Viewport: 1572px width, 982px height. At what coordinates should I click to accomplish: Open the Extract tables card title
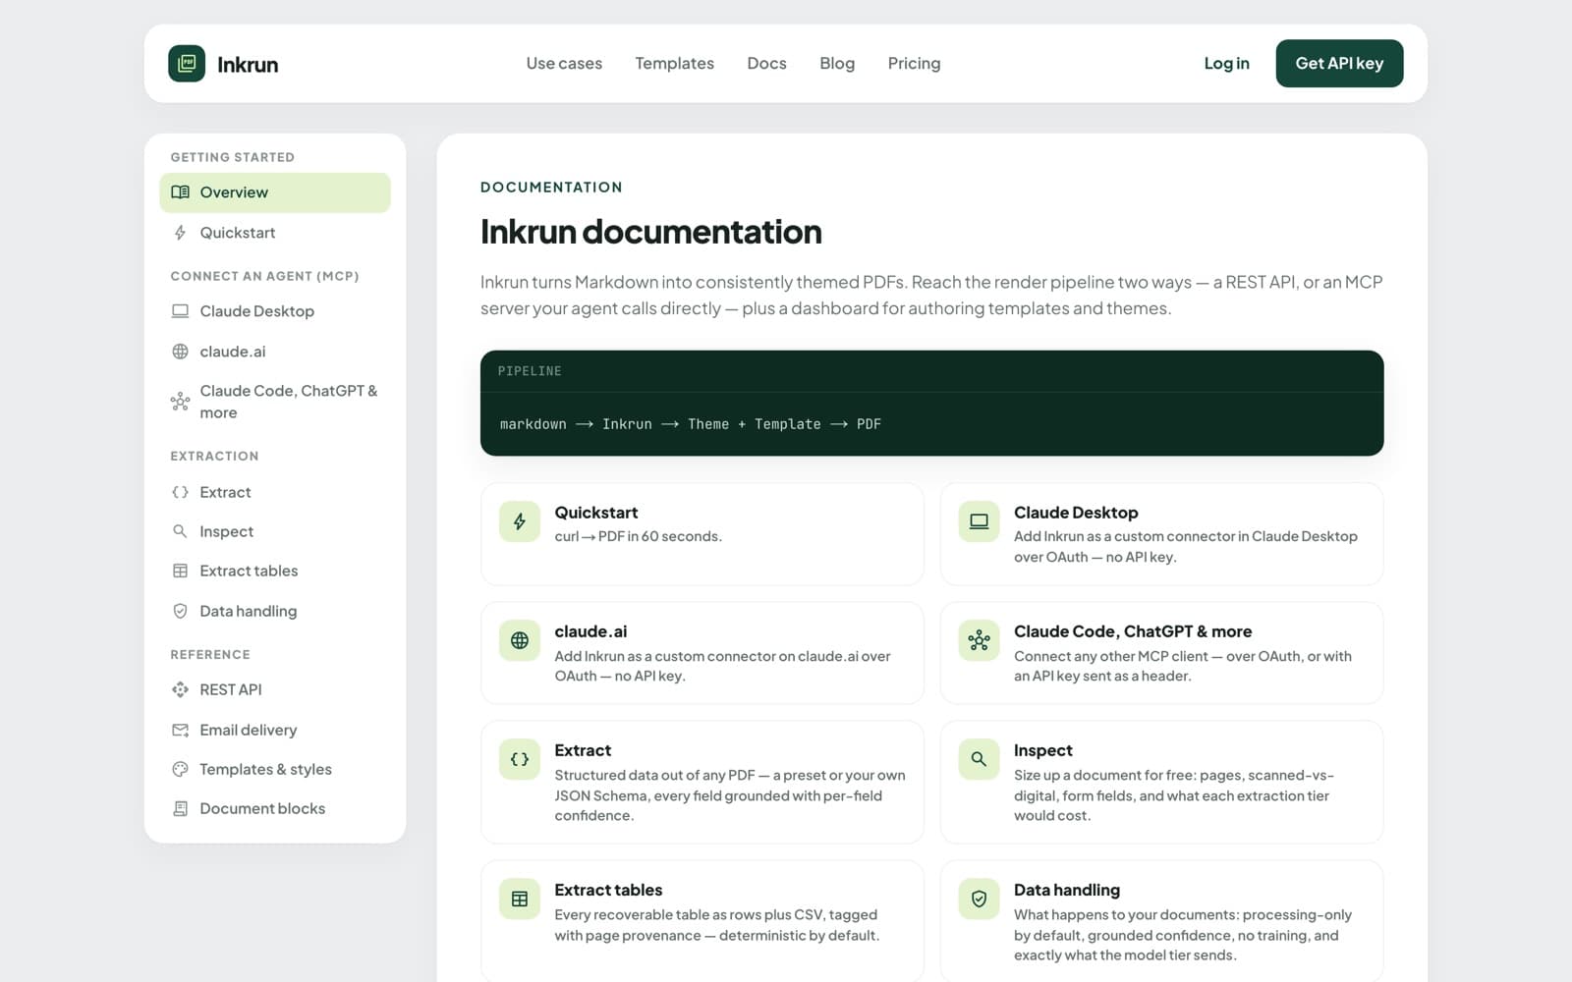coord(608,890)
